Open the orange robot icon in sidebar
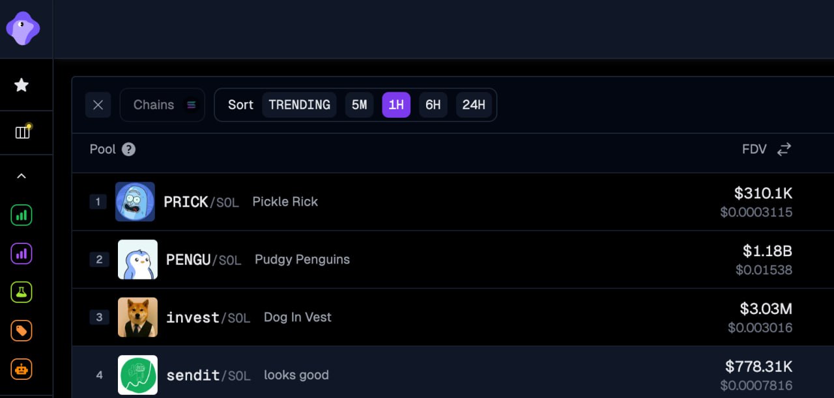The height and width of the screenshot is (398, 834). point(22,369)
